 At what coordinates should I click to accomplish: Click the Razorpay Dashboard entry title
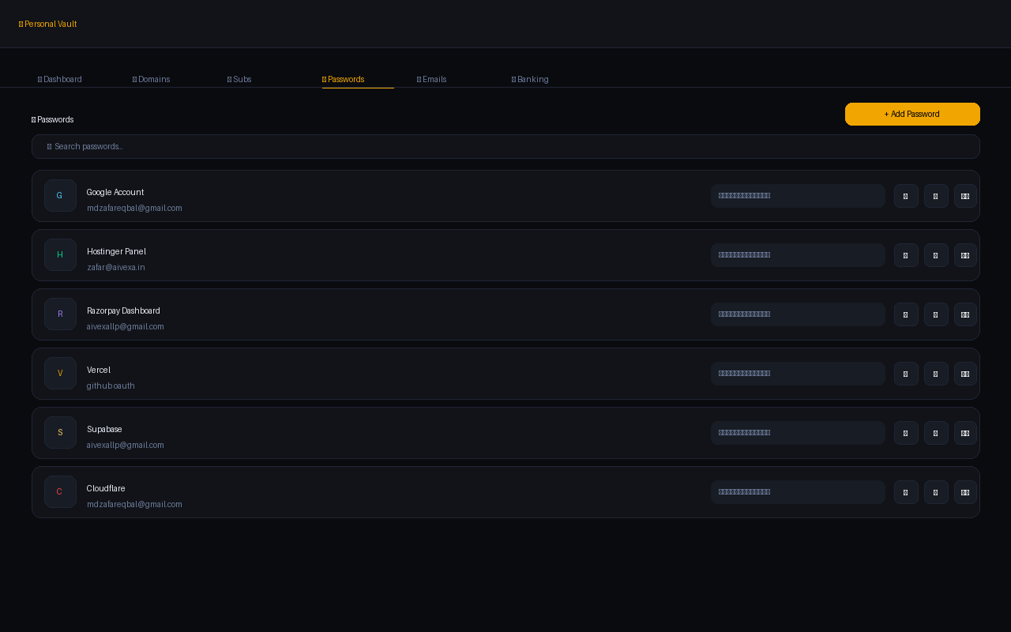pos(123,310)
